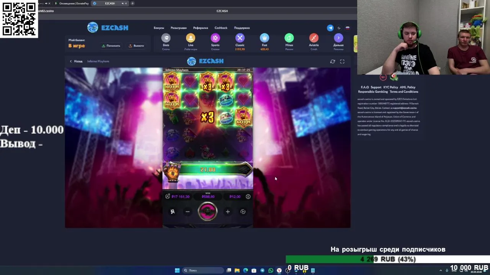The height and width of the screenshot is (275, 490).
Task: Switch to the Оповещения DonatePay browser tab
Action: (x=72, y=3)
